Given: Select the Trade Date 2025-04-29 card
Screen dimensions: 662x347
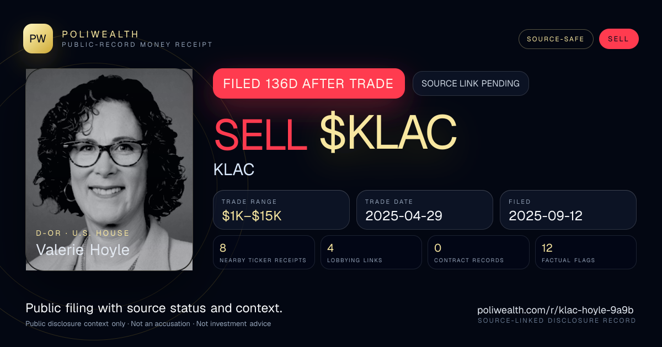Looking at the screenshot, I should (425, 210).
